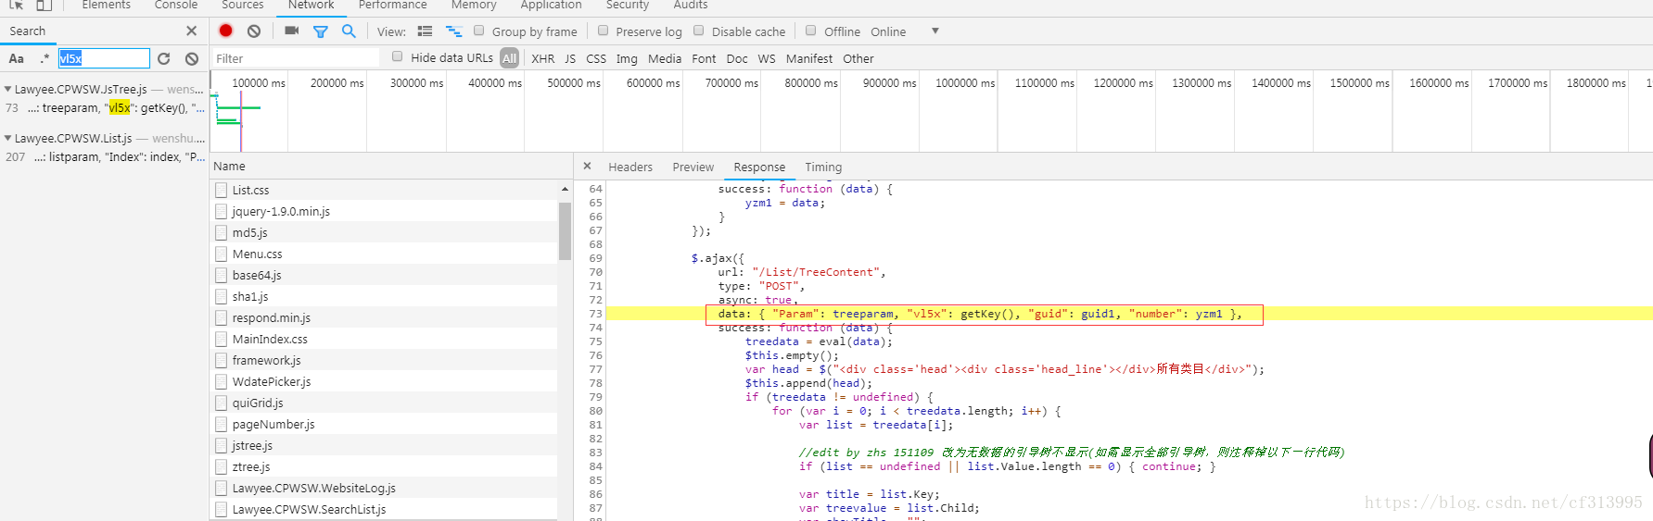Clear the search results
The height and width of the screenshot is (521, 1653).
tap(192, 58)
